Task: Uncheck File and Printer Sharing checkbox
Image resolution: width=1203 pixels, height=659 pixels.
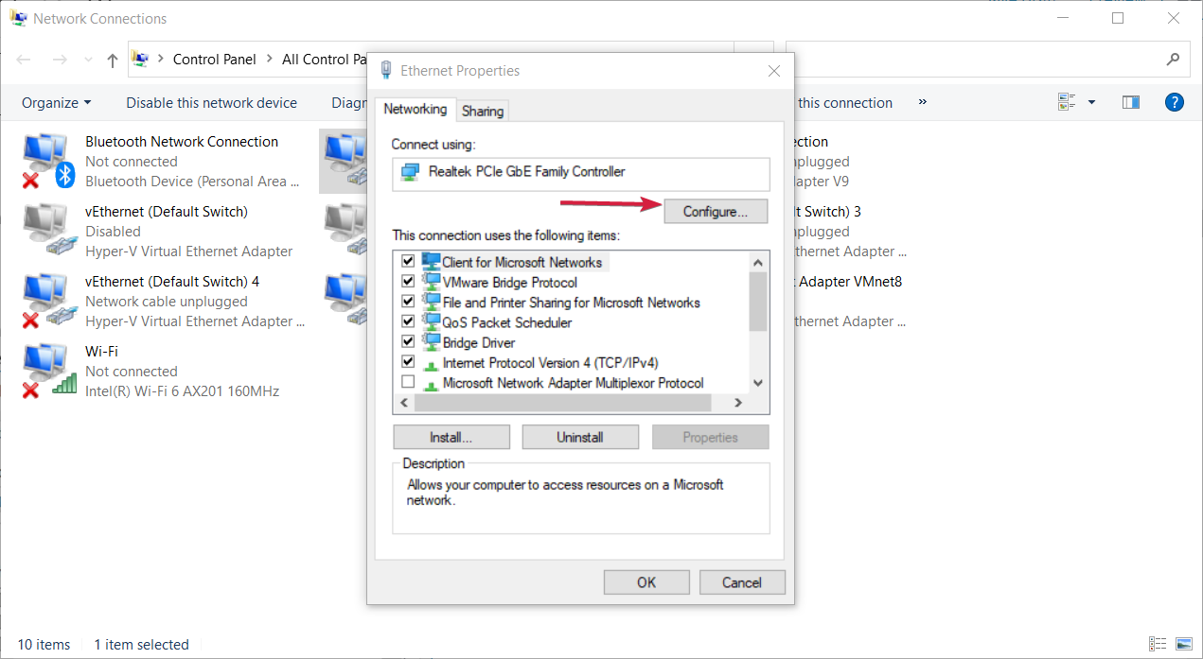Action: (408, 302)
